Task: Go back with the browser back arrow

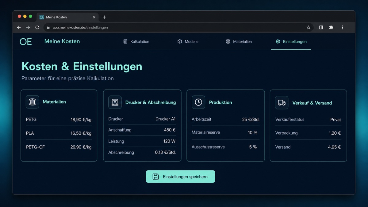Action: 19,27
